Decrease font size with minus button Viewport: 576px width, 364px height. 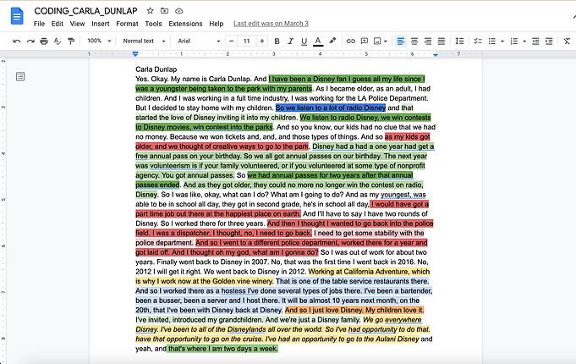(231, 41)
